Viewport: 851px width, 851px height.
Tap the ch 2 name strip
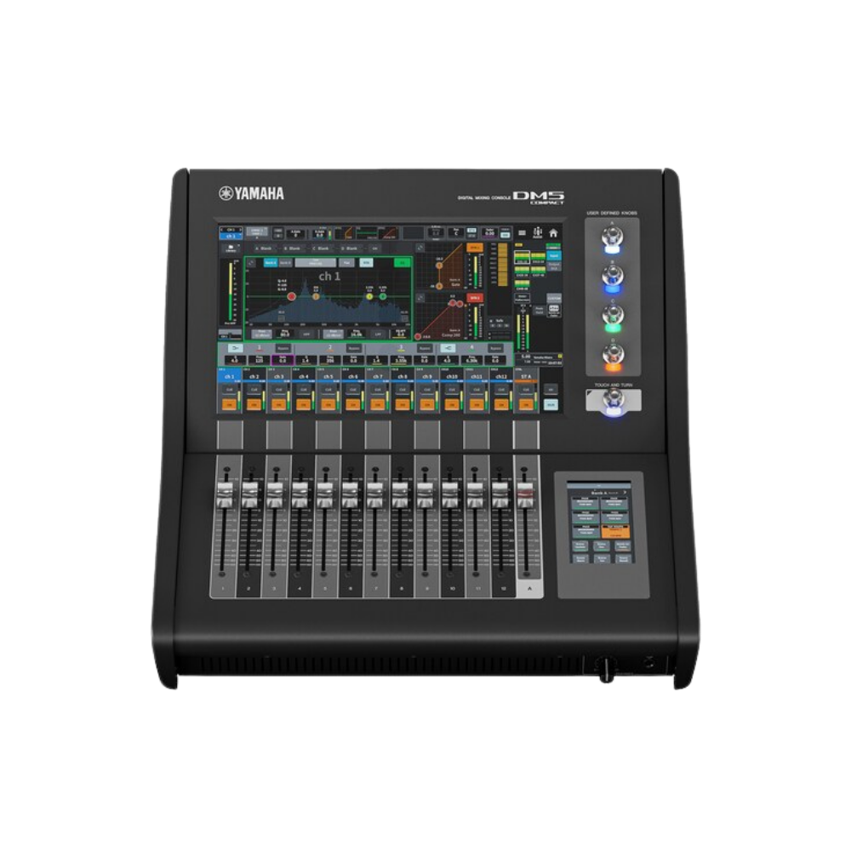click(254, 376)
